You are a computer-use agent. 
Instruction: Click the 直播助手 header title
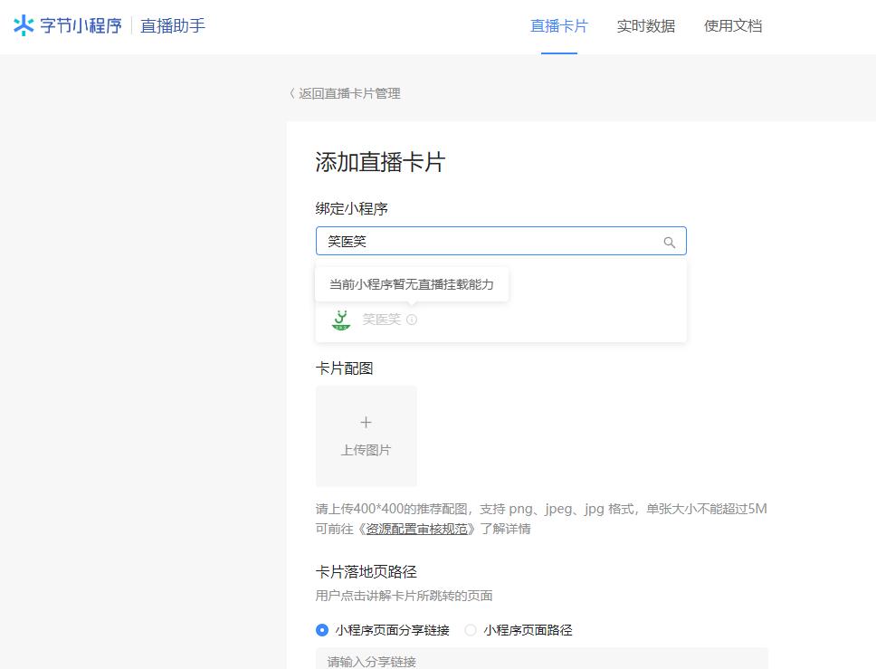(173, 25)
